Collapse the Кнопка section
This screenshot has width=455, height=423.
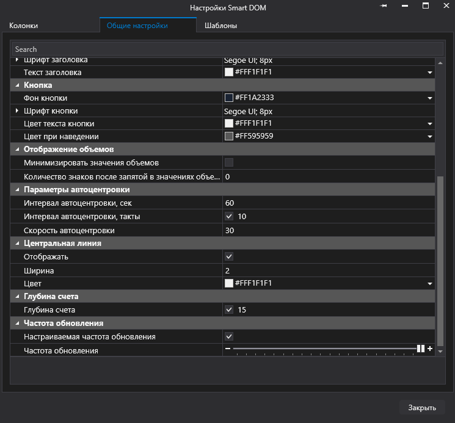coord(17,85)
